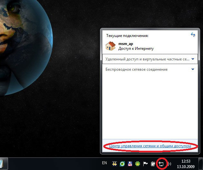The width and height of the screenshot is (203, 170).
Task: Click the green camera eye tray icon
Action: (122, 164)
